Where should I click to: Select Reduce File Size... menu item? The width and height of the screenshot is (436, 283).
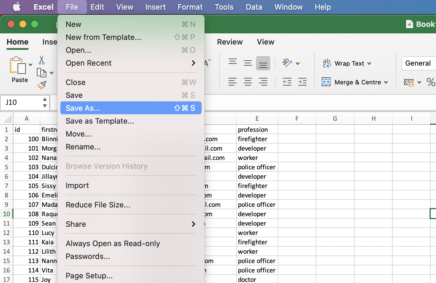(131, 205)
